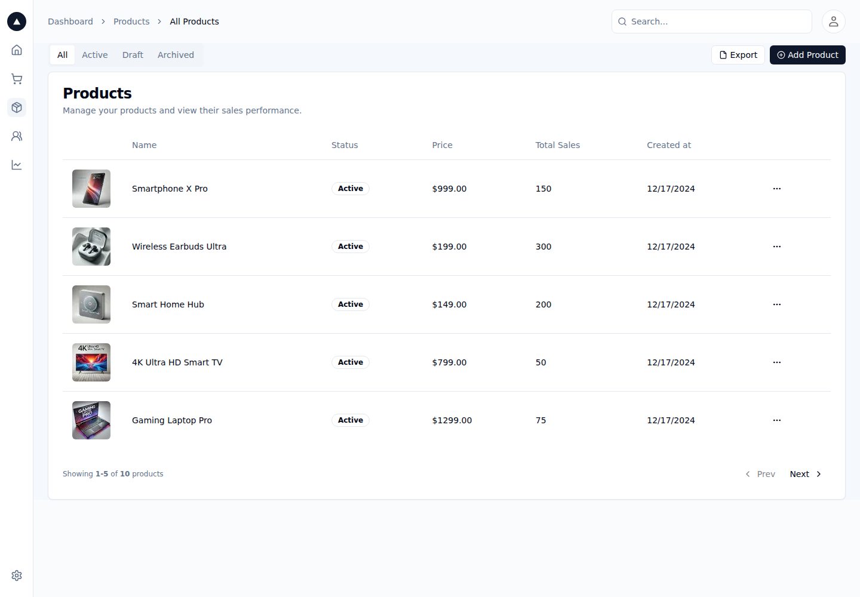Screen dimensions: 860x597
Task: Open the customers people icon
Action: [17, 136]
